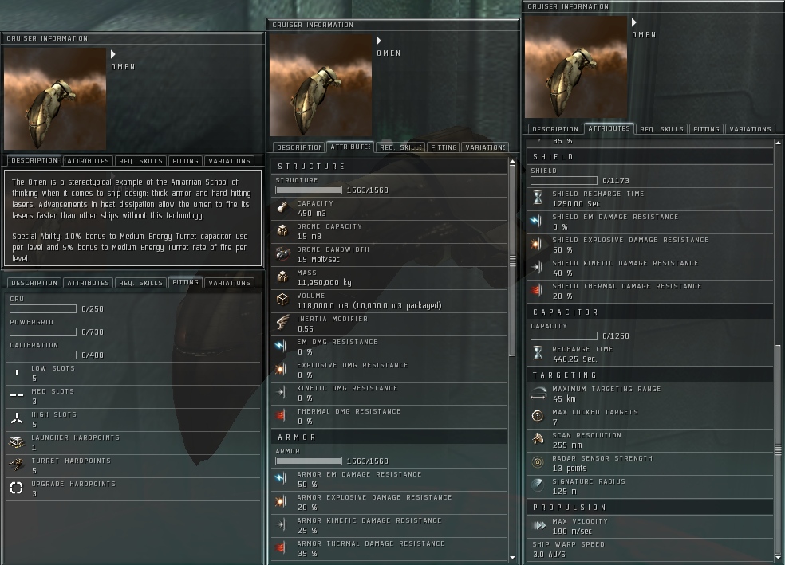Open the Variations tab in the right panel
The height and width of the screenshot is (565, 785).
750,129
